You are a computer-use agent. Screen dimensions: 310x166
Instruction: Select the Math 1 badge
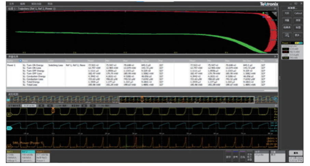(x=42, y=156)
